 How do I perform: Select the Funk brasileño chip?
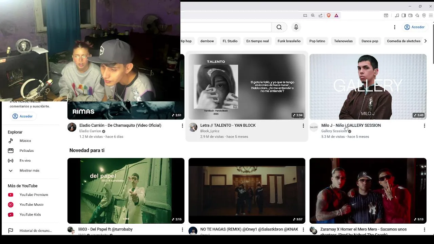point(289,41)
